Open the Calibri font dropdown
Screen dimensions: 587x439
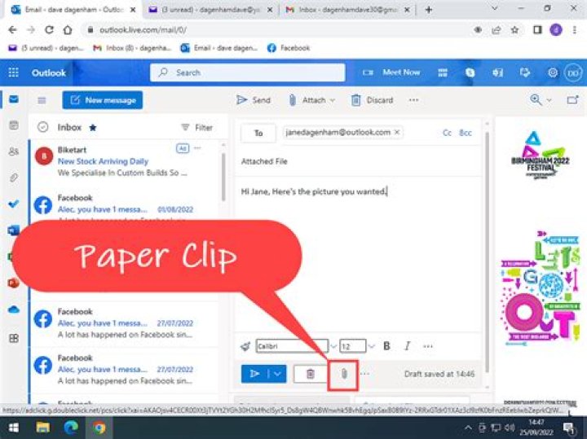(x=333, y=346)
